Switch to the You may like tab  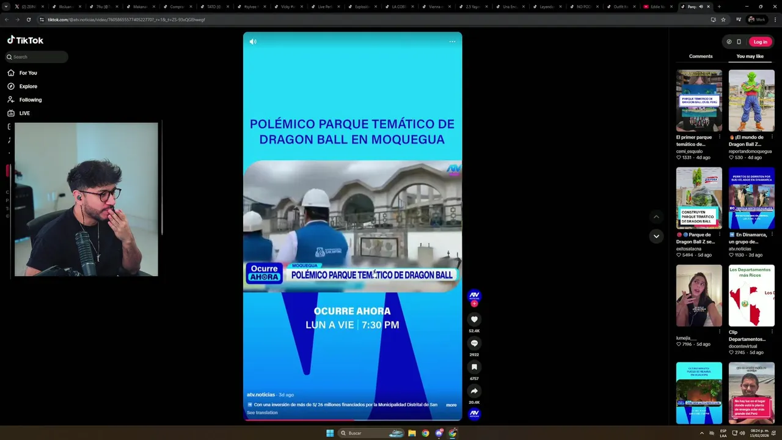click(x=750, y=56)
